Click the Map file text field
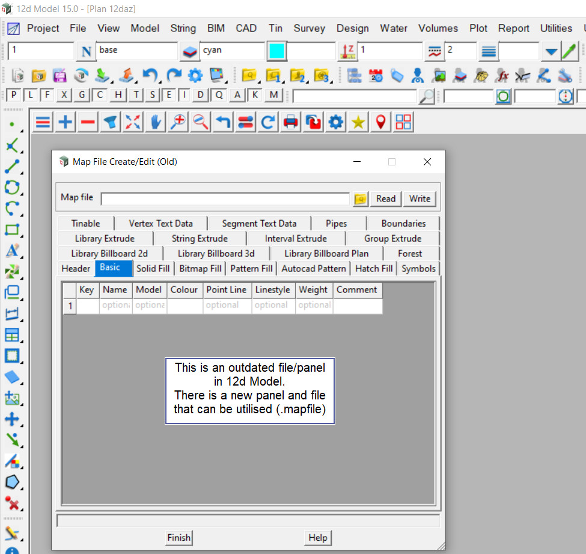The height and width of the screenshot is (554, 586). click(225, 199)
